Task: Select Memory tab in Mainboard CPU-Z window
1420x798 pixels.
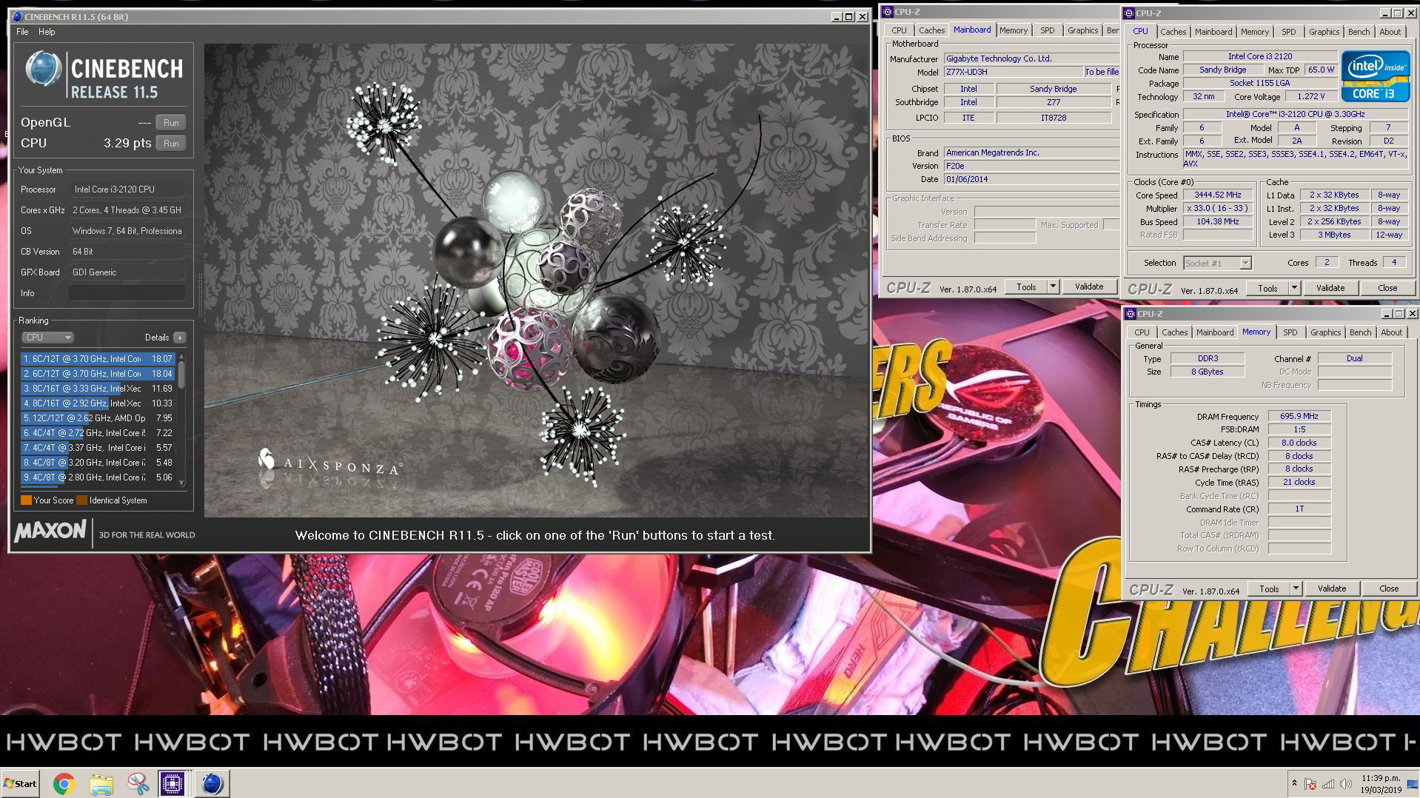Action: coord(1013,30)
